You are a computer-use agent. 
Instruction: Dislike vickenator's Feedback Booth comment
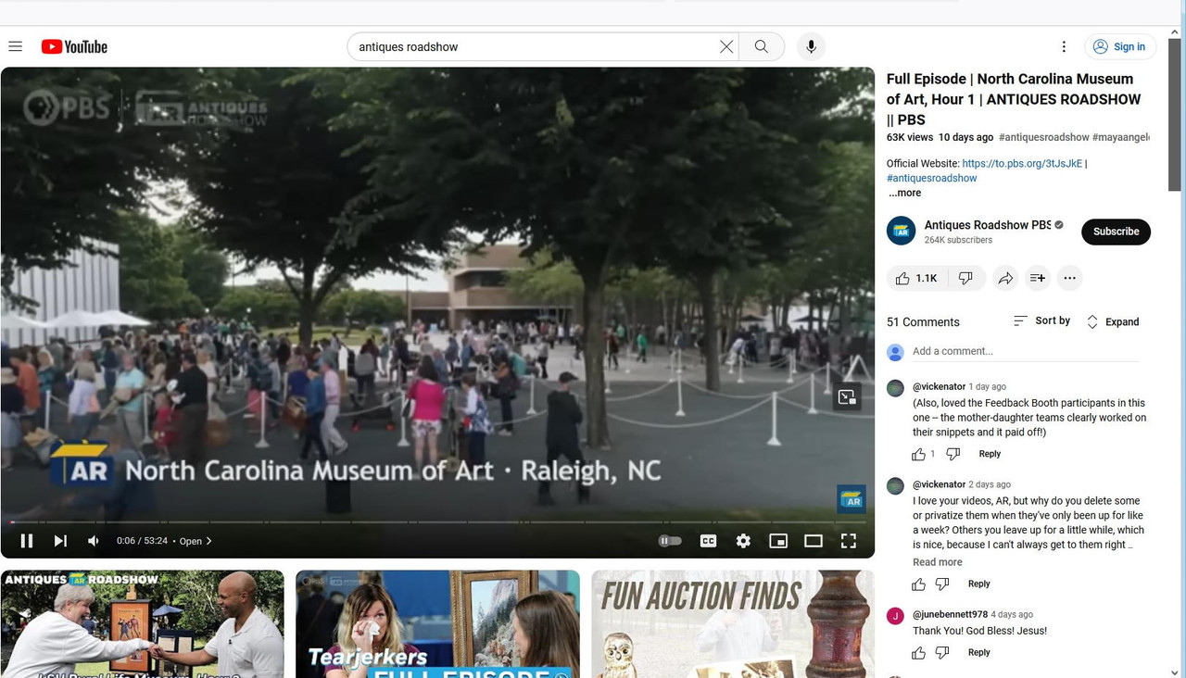pos(953,454)
